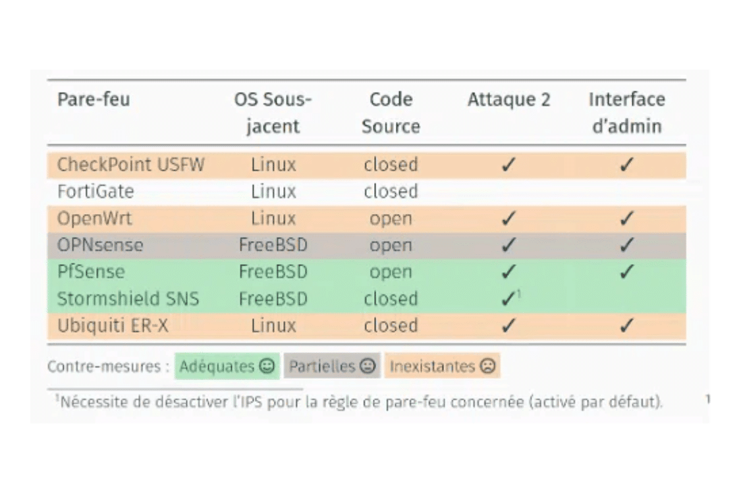Click CheckPoint USFW Interface d'admin checkmark
This screenshot has height=494, width=741.
tap(626, 165)
